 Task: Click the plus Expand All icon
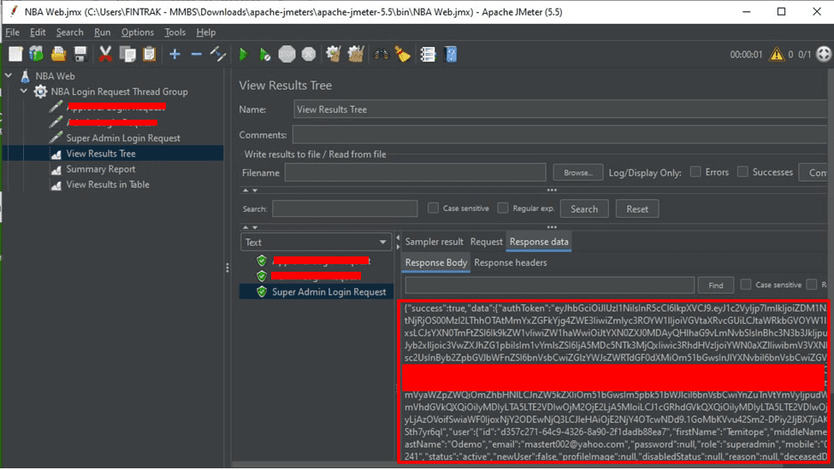point(174,55)
